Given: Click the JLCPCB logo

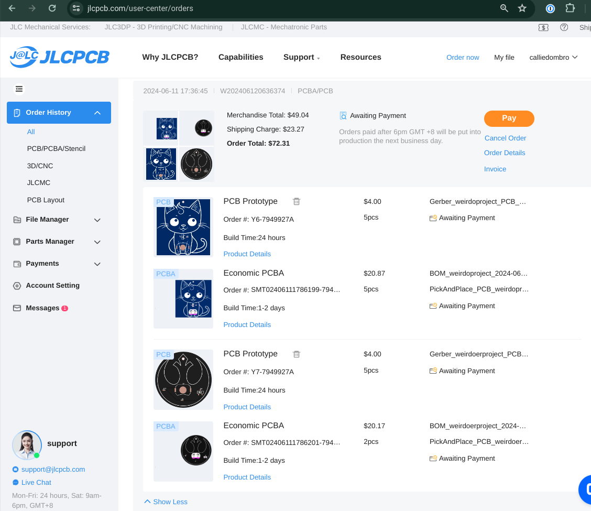Looking at the screenshot, I should (60, 57).
